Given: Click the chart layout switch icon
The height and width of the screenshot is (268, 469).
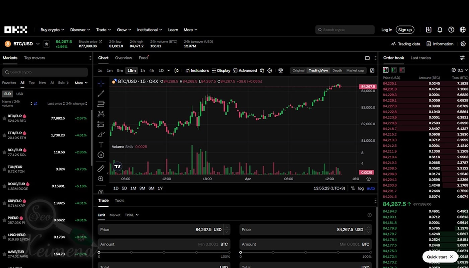Looking at the screenshot, I should [262, 71].
